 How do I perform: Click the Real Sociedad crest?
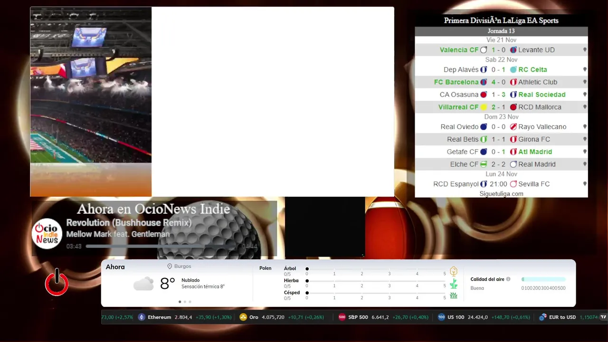coord(513,95)
